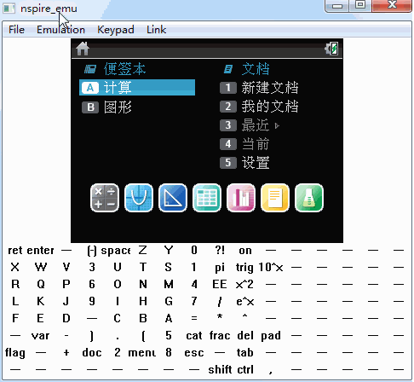Click the 'space' key
Image resolution: width=414 pixels, height=382 pixels.
point(116,251)
